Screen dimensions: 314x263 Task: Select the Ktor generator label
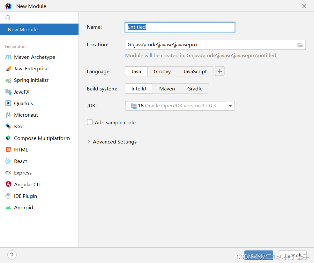pyautogui.click(x=19, y=126)
